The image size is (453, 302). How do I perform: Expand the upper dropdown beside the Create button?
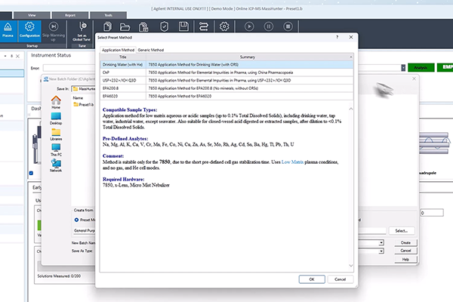[381, 243]
